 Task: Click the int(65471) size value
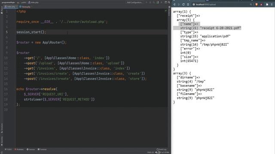click(189, 61)
